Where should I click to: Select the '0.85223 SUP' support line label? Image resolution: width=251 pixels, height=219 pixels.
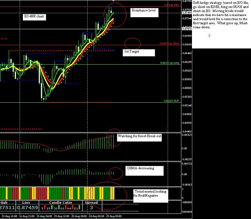[171, 101]
